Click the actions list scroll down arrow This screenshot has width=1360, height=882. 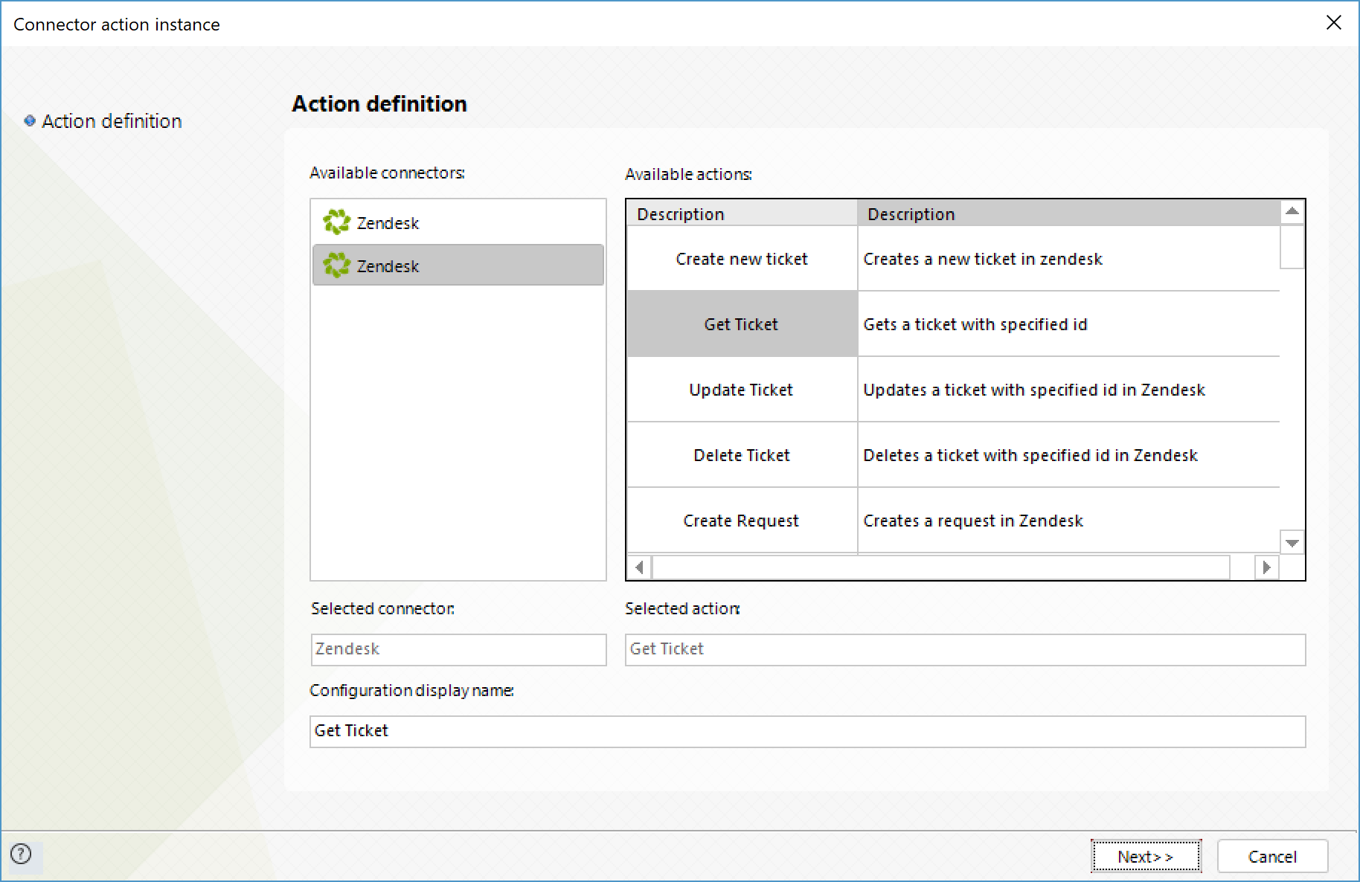(x=1292, y=543)
